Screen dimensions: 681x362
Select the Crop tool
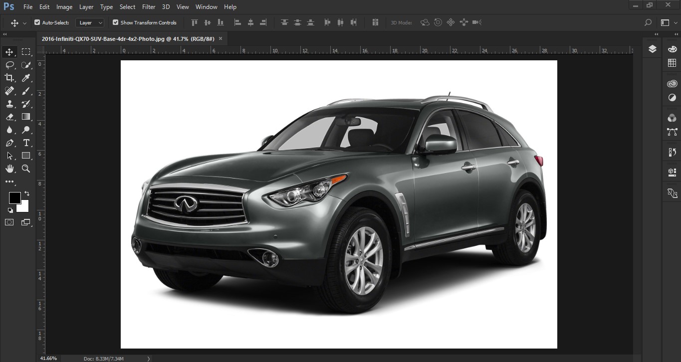click(x=9, y=78)
